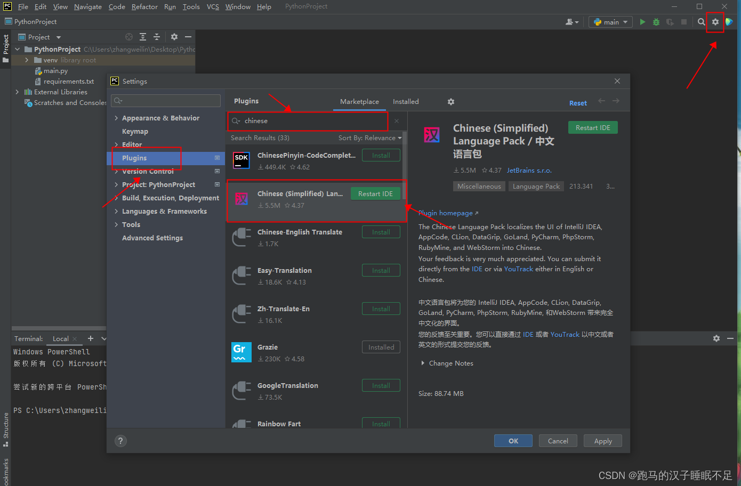Expand all items in Project panel
Image resolution: width=741 pixels, height=486 pixels.
coord(143,37)
